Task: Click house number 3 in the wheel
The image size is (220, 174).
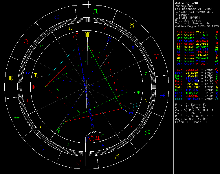Action: coord(68,145)
